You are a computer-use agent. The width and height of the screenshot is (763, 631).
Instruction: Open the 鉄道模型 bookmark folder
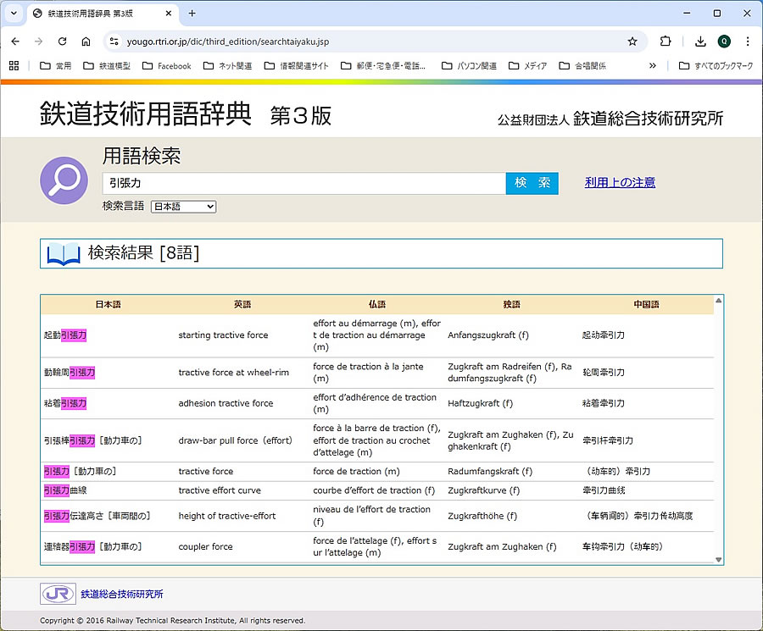pyautogui.click(x=108, y=66)
